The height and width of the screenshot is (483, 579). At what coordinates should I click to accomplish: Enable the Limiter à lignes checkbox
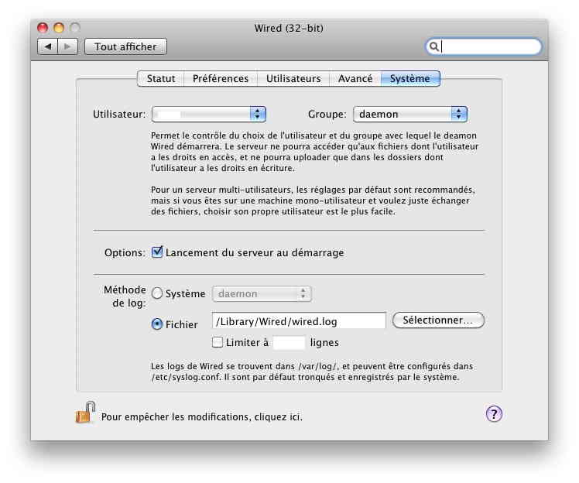click(x=218, y=342)
